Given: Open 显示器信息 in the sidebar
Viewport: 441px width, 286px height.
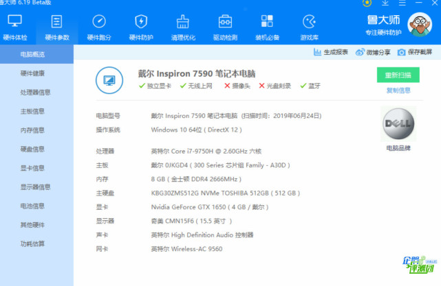Looking at the screenshot, I should coord(36,187).
